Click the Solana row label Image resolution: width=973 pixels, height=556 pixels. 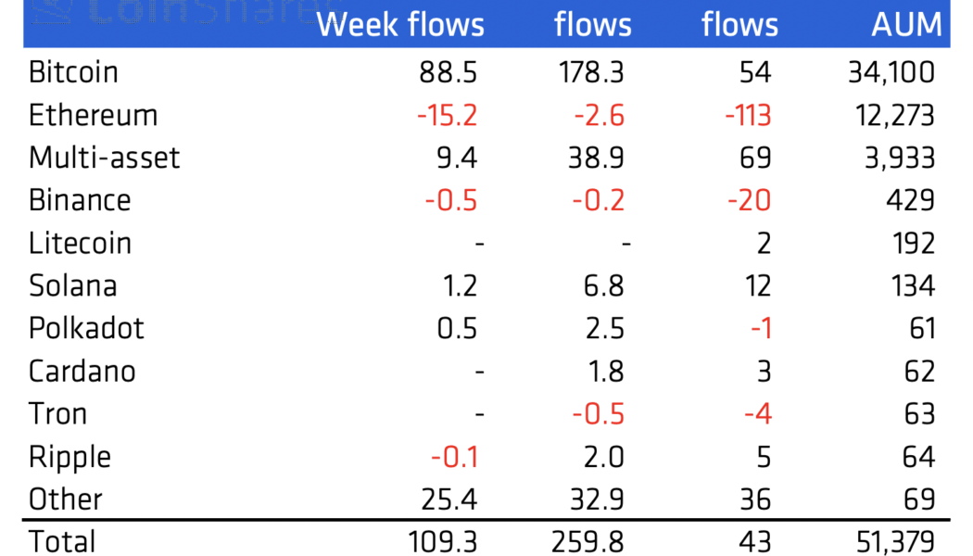point(72,285)
